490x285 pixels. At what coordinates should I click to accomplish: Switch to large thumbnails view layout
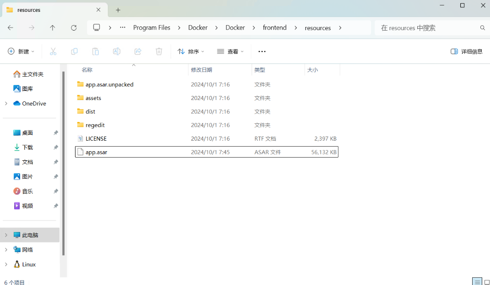486,281
